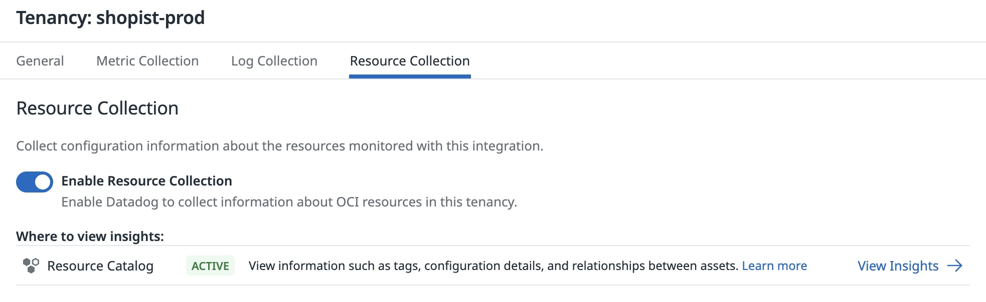Click the View information such as tags description
Image resolution: width=986 pixels, height=302 pixels.
click(494, 266)
